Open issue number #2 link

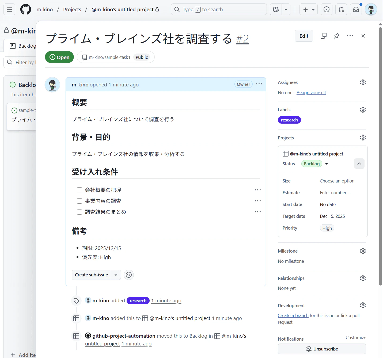[242, 39]
